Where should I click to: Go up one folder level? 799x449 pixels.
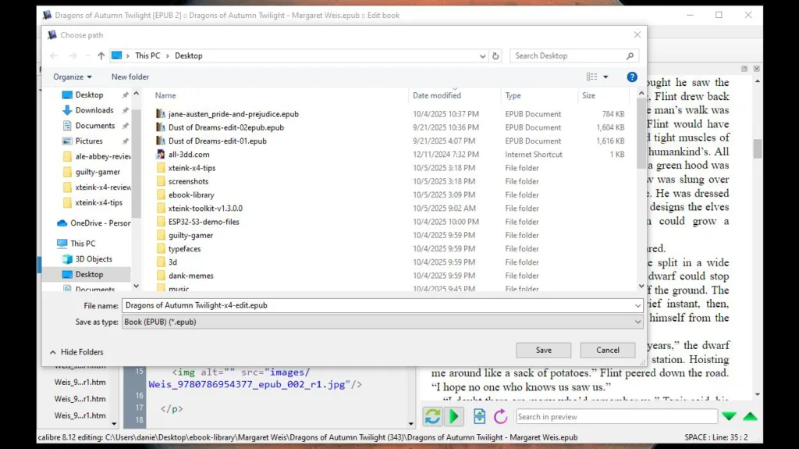click(101, 55)
